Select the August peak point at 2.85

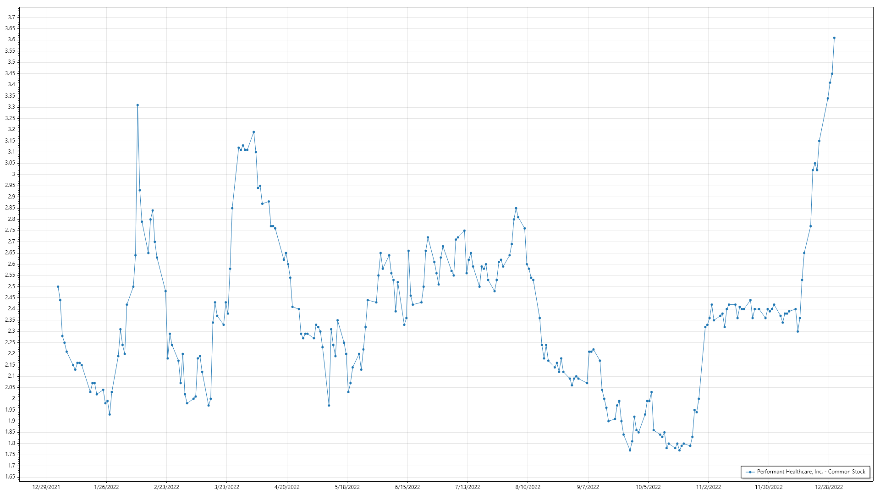tap(516, 208)
